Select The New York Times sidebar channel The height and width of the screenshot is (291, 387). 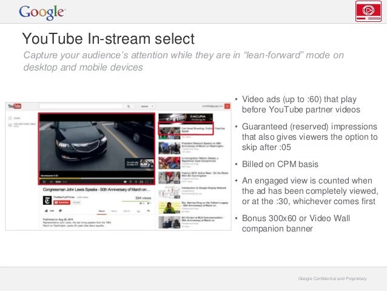click(22, 125)
